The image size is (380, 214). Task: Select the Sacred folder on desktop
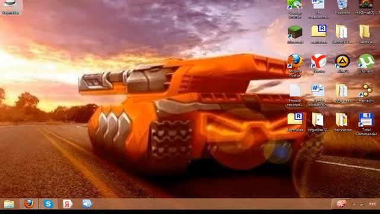coord(342,34)
